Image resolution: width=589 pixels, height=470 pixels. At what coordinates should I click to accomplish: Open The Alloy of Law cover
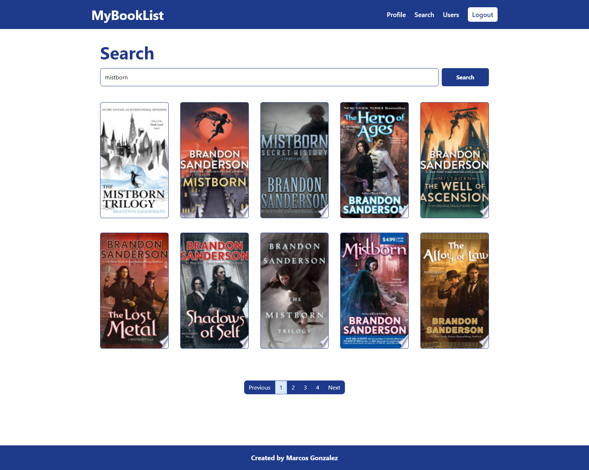coord(454,291)
